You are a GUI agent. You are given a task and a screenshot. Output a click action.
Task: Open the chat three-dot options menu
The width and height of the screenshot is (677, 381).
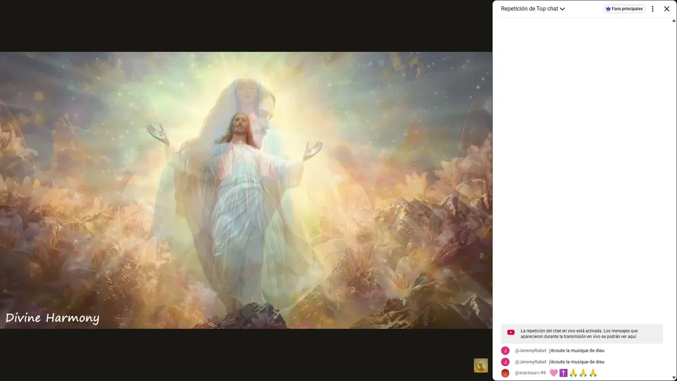(x=653, y=9)
